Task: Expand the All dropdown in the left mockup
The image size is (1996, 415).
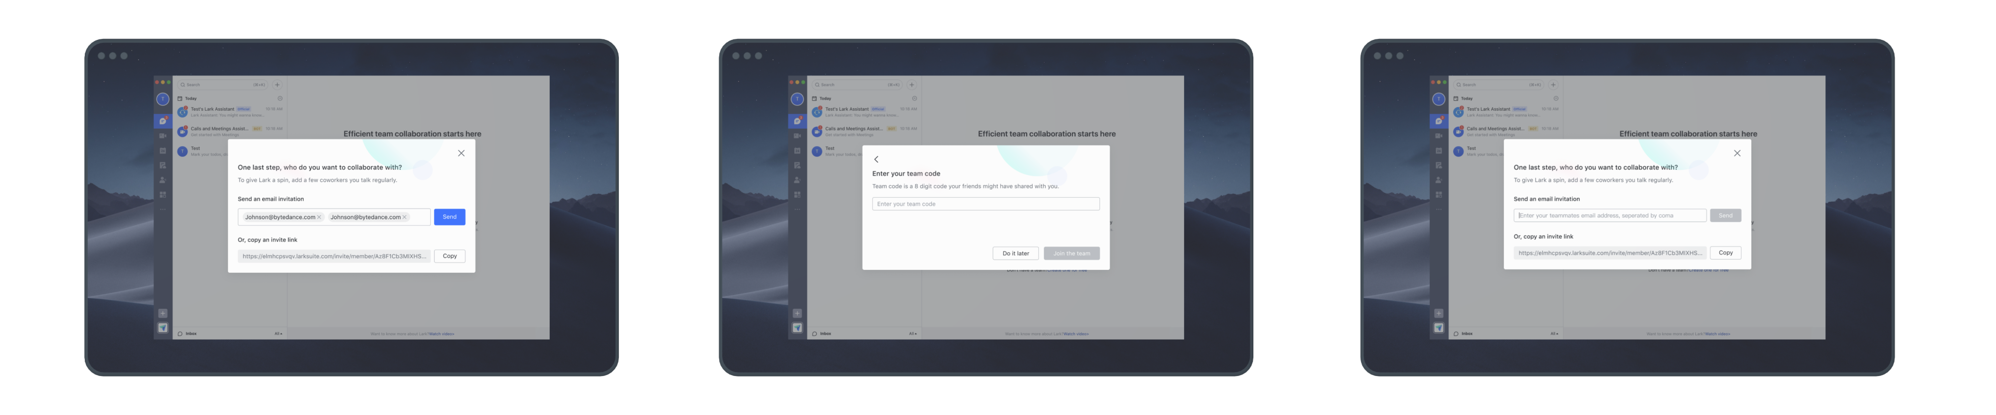Action: (x=278, y=334)
